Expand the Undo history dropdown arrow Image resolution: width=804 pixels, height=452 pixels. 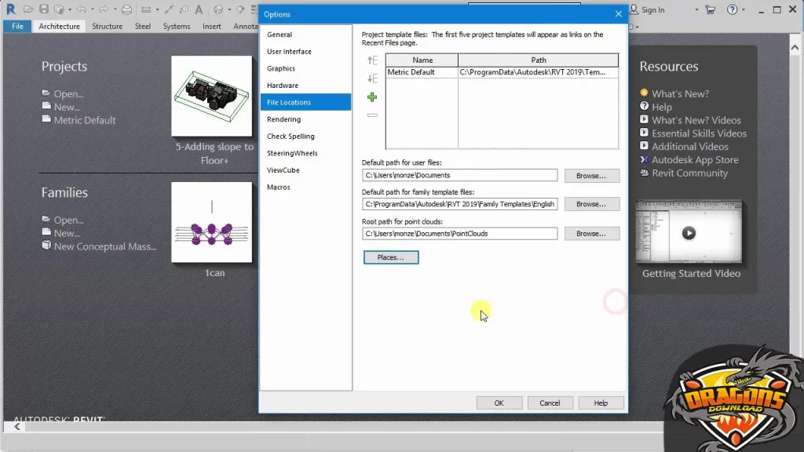pos(92,9)
